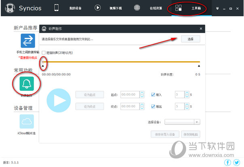Switch to the 视频下载 tab
The height and width of the screenshot is (167, 244).
116,8
